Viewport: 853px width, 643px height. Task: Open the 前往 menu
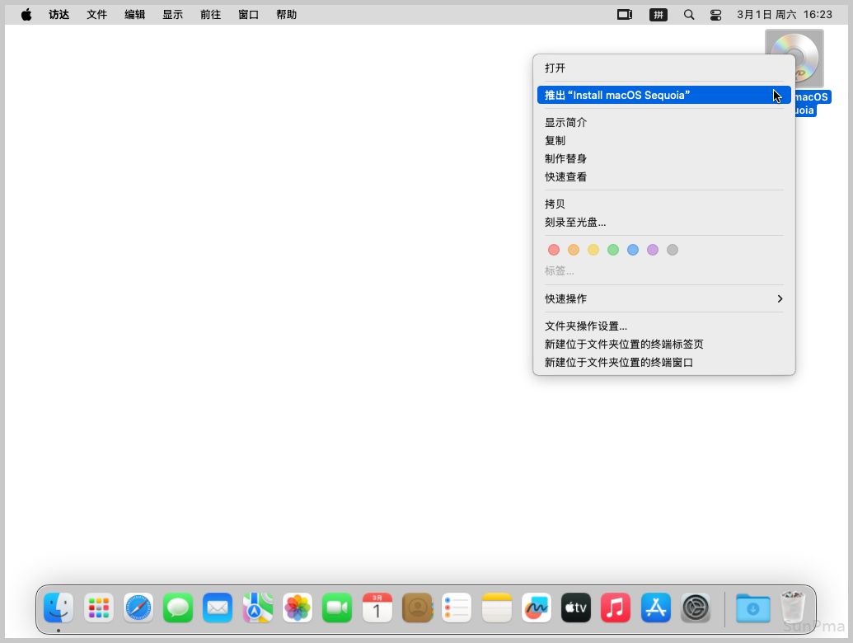click(210, 15)
